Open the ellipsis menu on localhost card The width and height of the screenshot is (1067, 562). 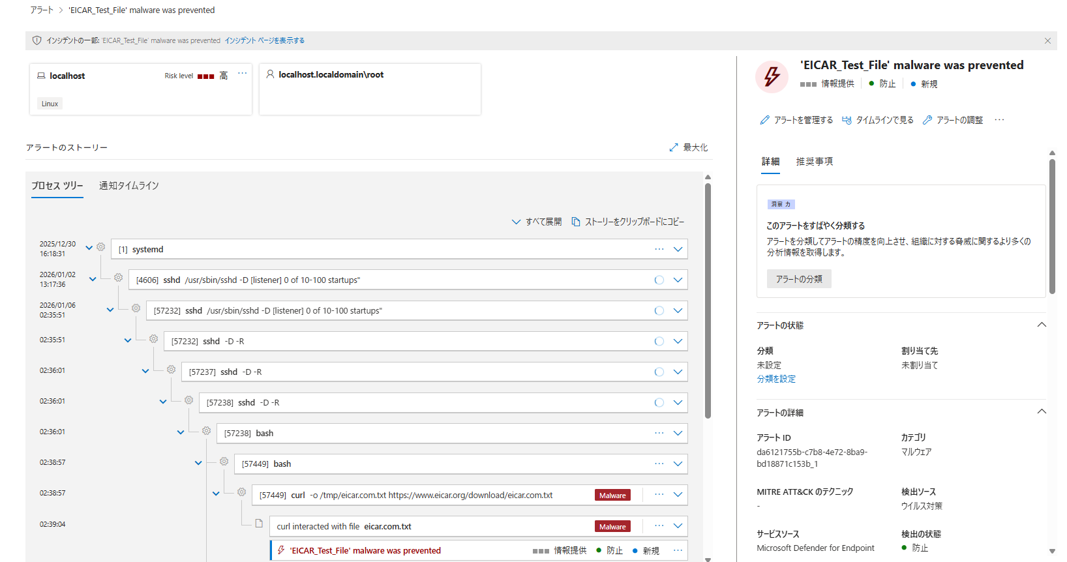pyautogui.click(x=242, y=74)
